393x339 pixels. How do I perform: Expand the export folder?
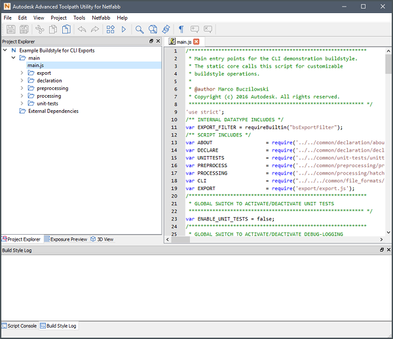pos(22,73)
